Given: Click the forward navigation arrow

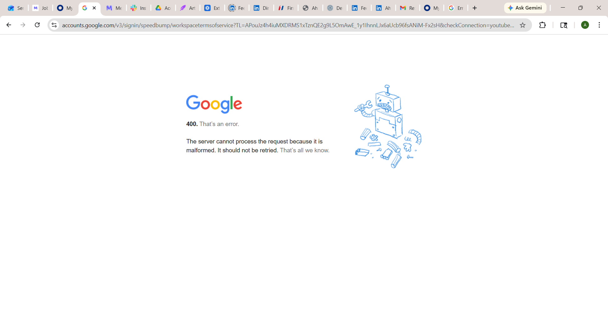Looking at the screenshot, I should click(23, 25).
